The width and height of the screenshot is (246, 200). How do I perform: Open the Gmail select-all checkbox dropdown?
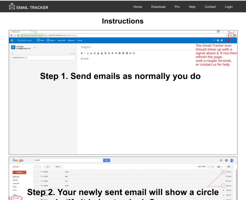37,167
